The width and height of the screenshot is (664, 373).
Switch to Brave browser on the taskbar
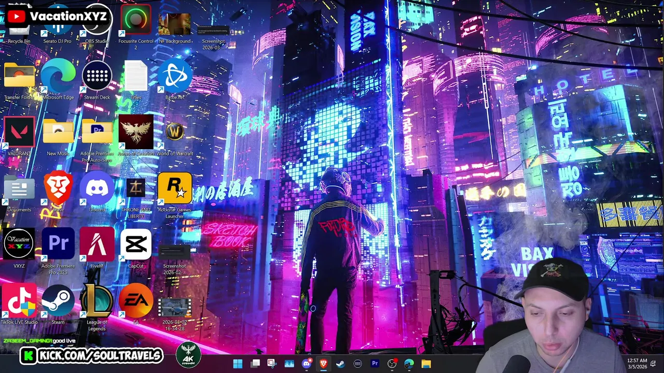[x=323, y=364]
